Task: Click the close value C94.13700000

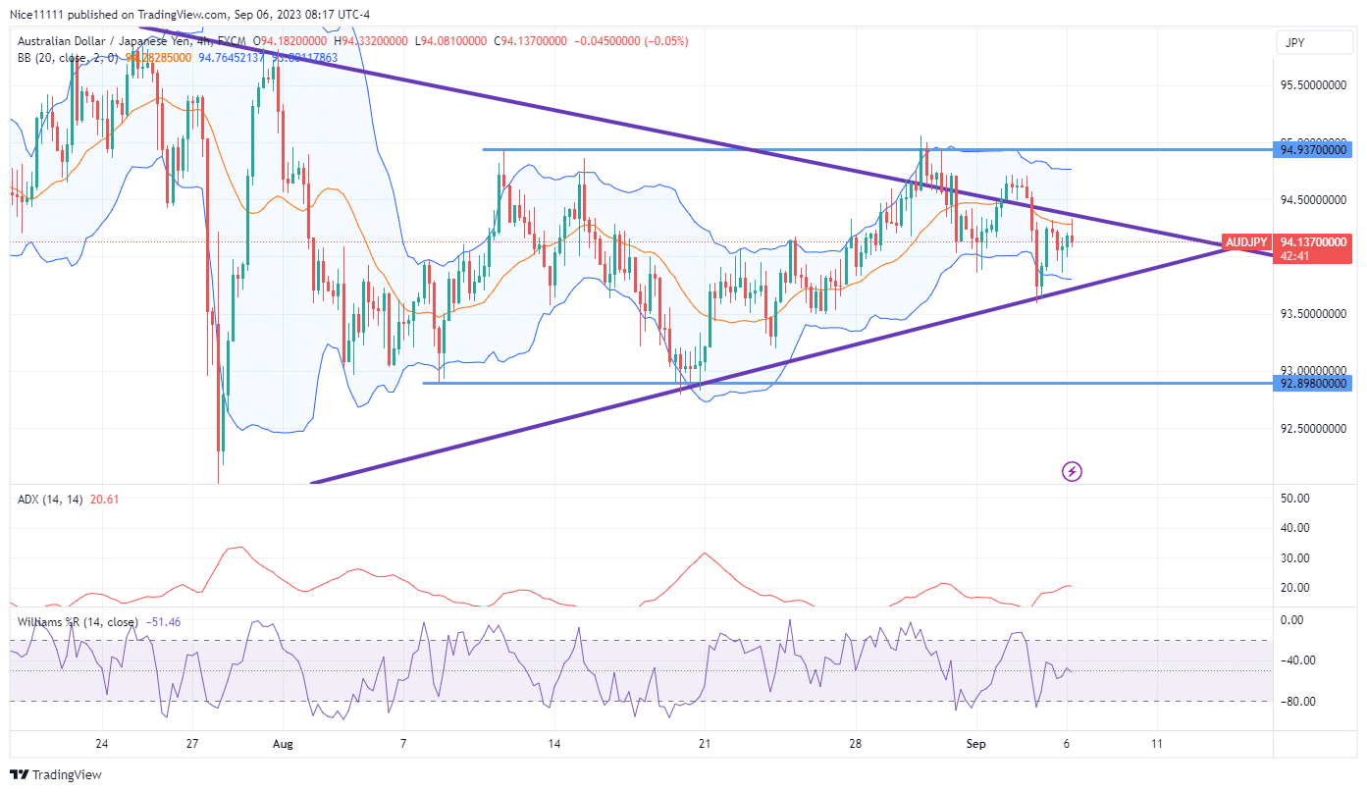Action: pyautogui.click(x=530, y=41)
